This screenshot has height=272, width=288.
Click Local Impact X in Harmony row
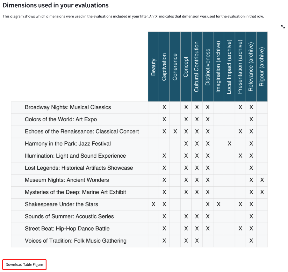tap(229, 144)
